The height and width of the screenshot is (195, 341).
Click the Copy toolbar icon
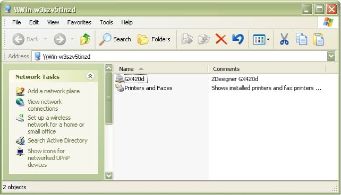tap(301, 39)
